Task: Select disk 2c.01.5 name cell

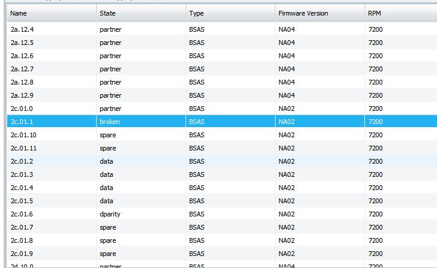Action: [x=52, y=201]
